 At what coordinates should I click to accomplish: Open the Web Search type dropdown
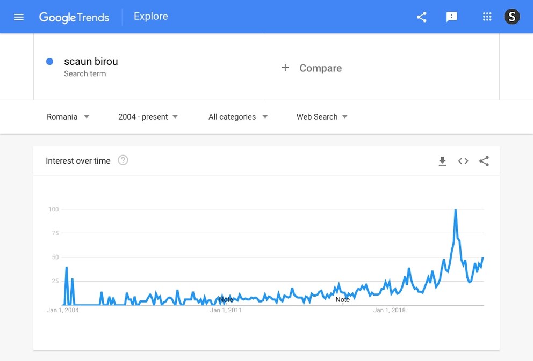[x=322, y=117]
